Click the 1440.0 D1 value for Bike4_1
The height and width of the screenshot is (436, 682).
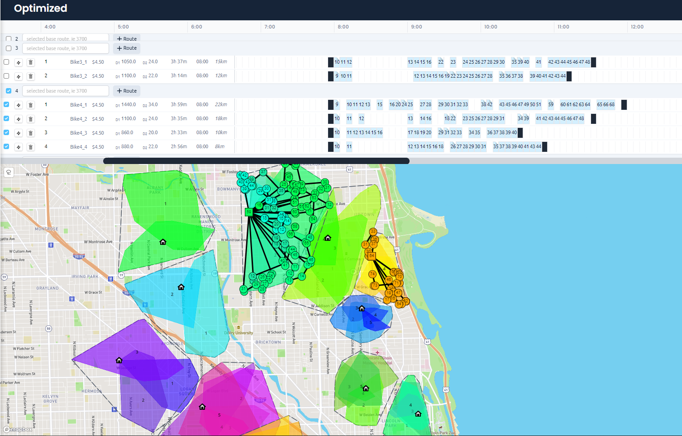(129, 105)
